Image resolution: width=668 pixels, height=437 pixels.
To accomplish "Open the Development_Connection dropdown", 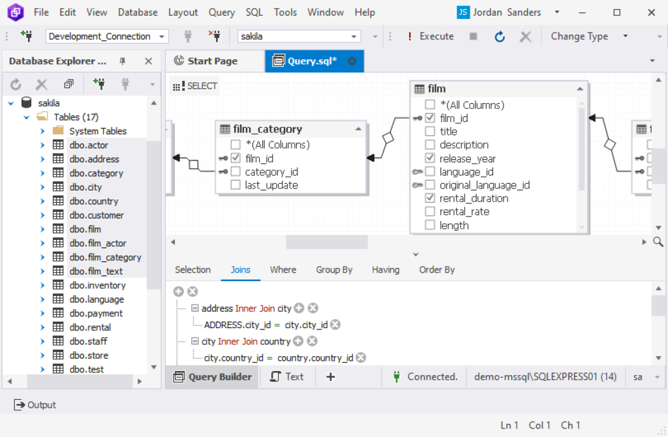I will pos(162,36).
